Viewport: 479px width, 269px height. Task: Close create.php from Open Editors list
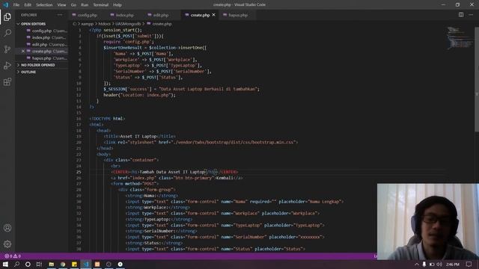(23, 52)
